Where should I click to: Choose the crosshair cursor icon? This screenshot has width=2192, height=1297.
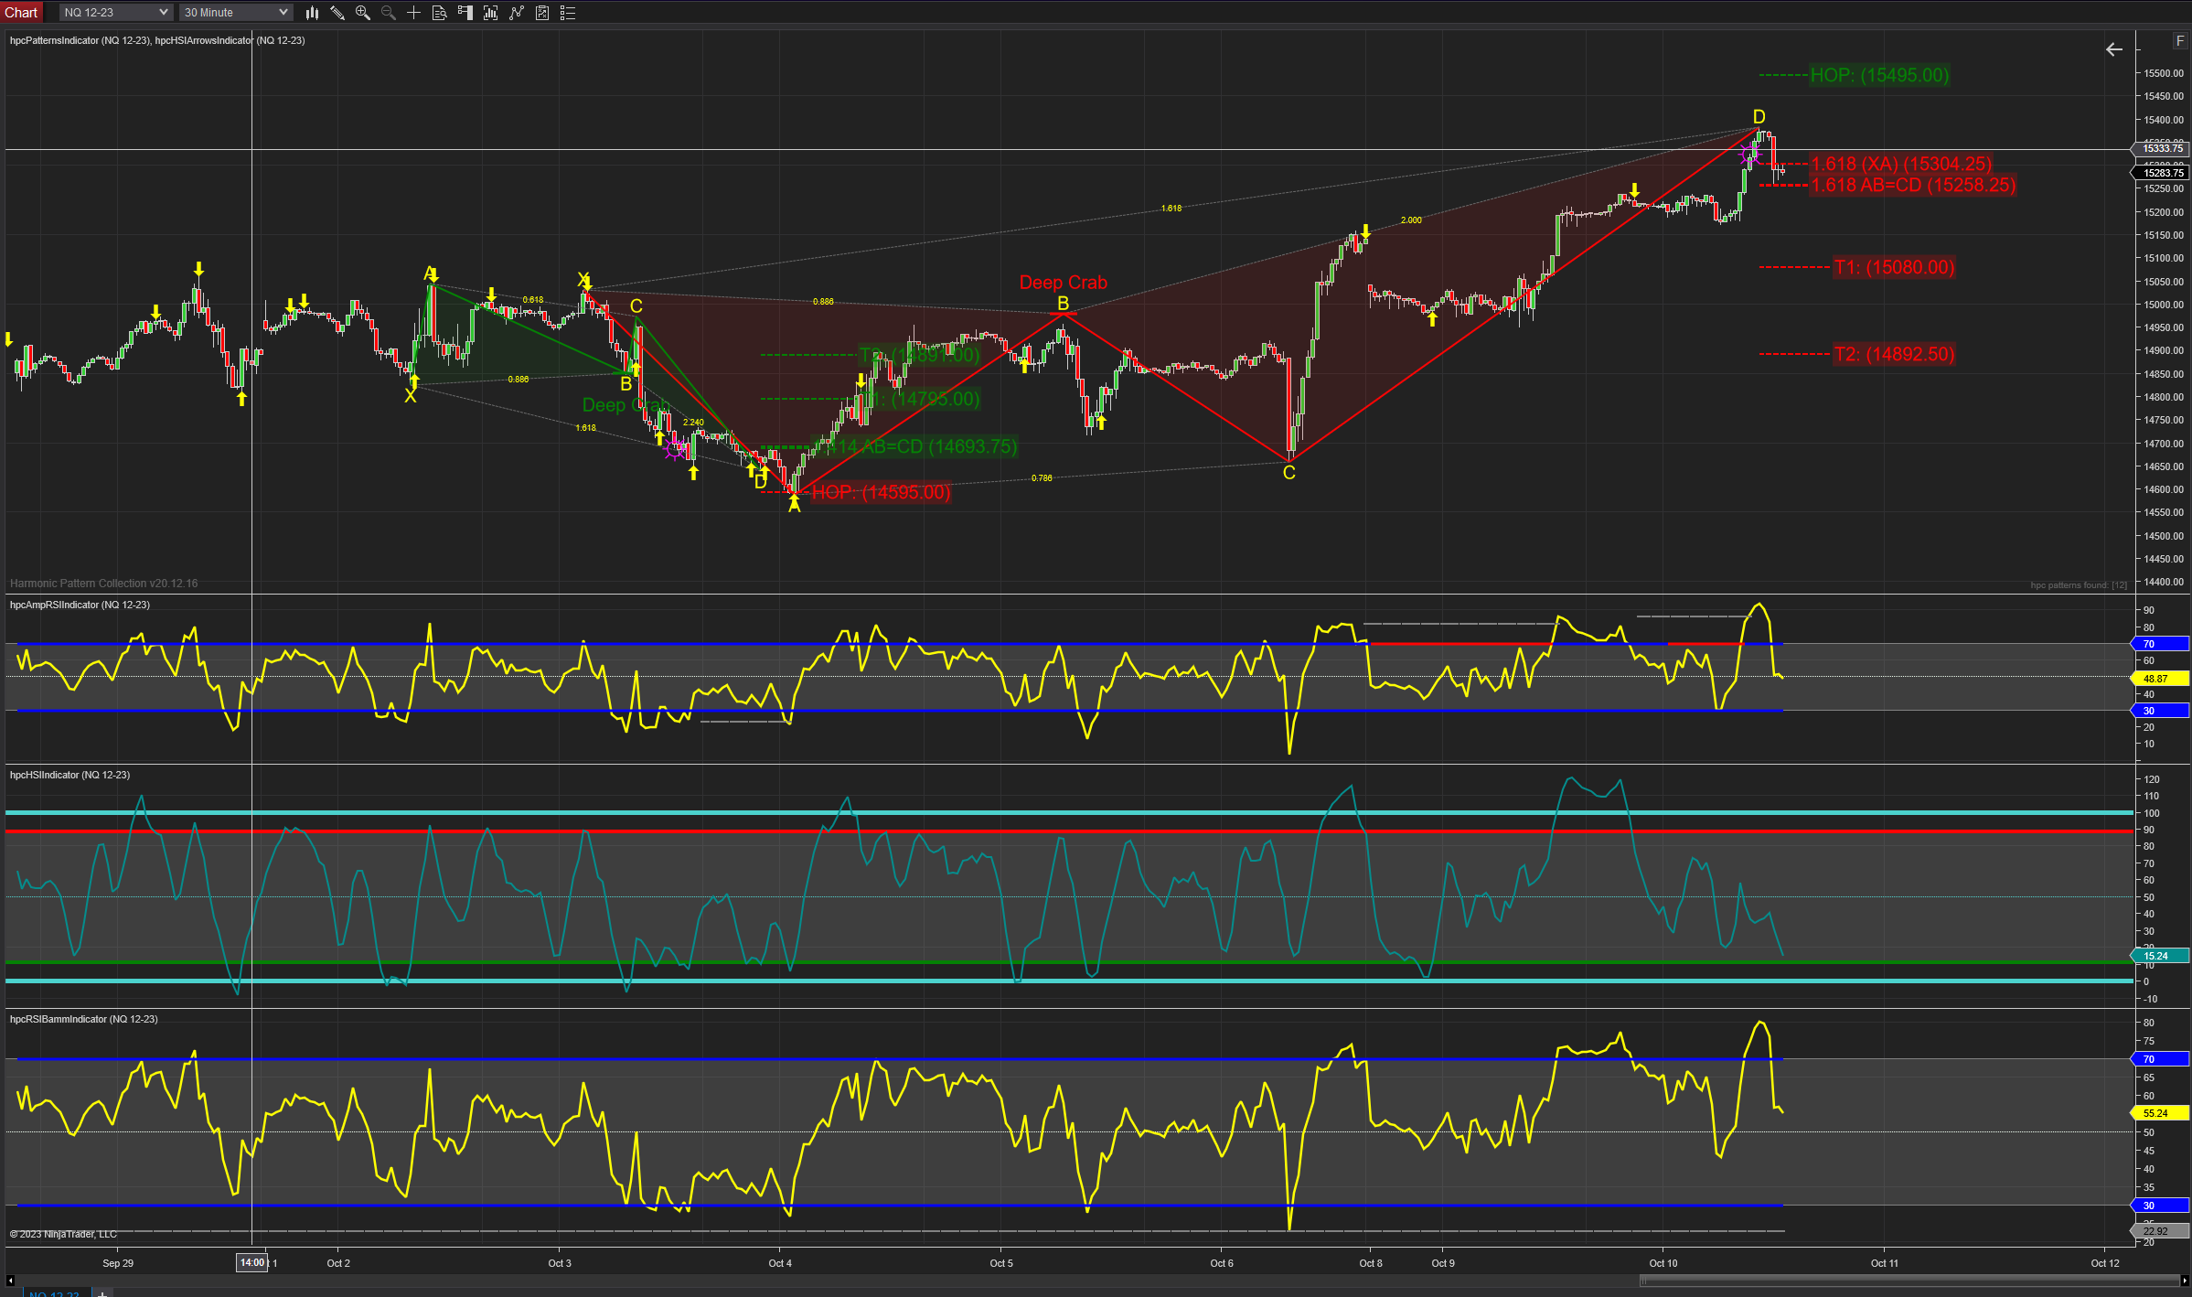[x=414, y=13]
